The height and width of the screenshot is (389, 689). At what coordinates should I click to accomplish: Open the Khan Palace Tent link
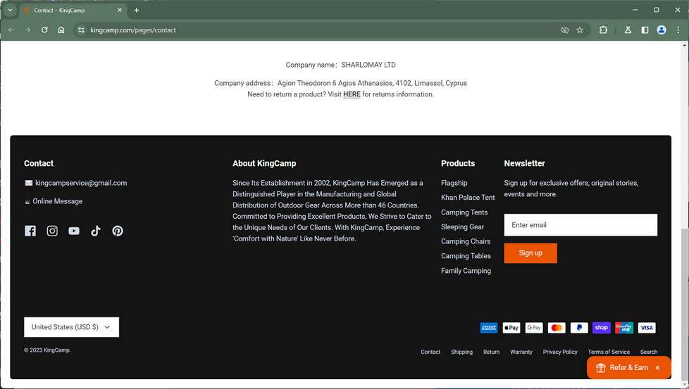point(468,198)
